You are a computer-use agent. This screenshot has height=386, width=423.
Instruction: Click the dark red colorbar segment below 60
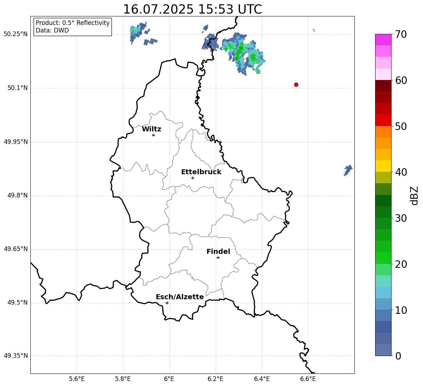click(383, 86)
